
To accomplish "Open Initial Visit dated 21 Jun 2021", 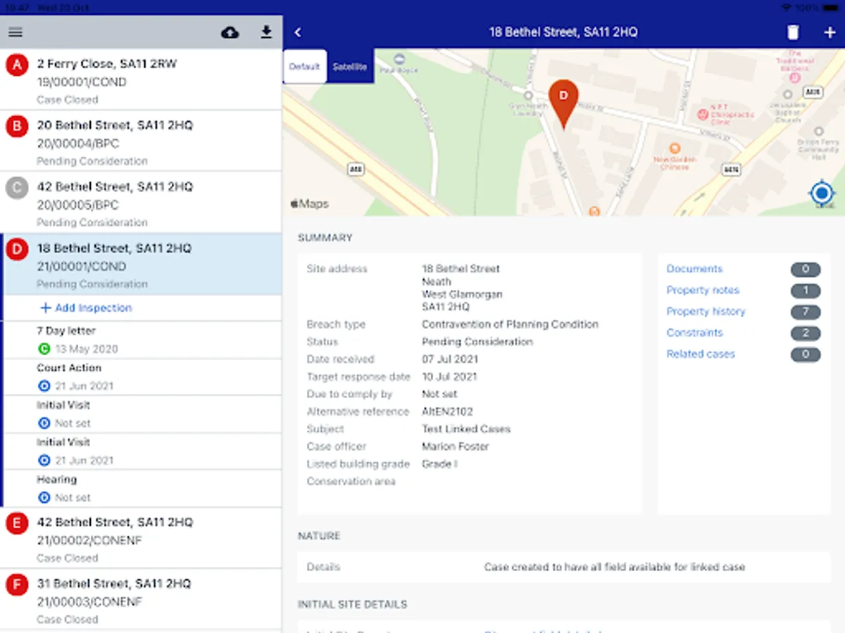I will point(143,451).
